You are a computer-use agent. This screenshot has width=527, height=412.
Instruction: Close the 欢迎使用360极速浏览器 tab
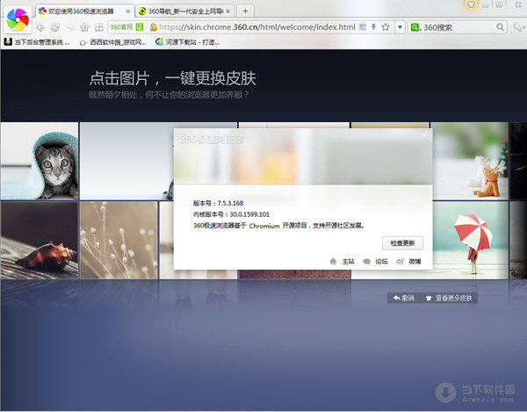point(127,11)
